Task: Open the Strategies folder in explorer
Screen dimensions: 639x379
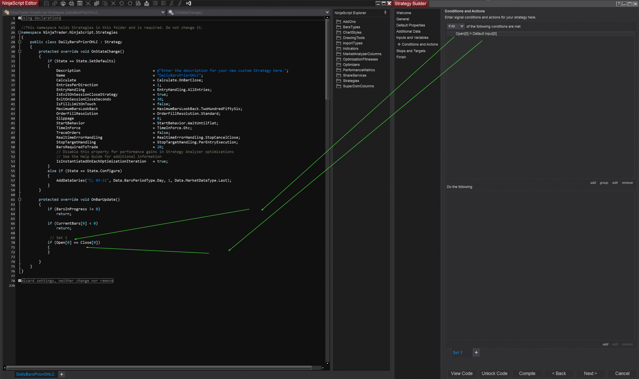Action: pyautogui.click(x=351, y=81)
